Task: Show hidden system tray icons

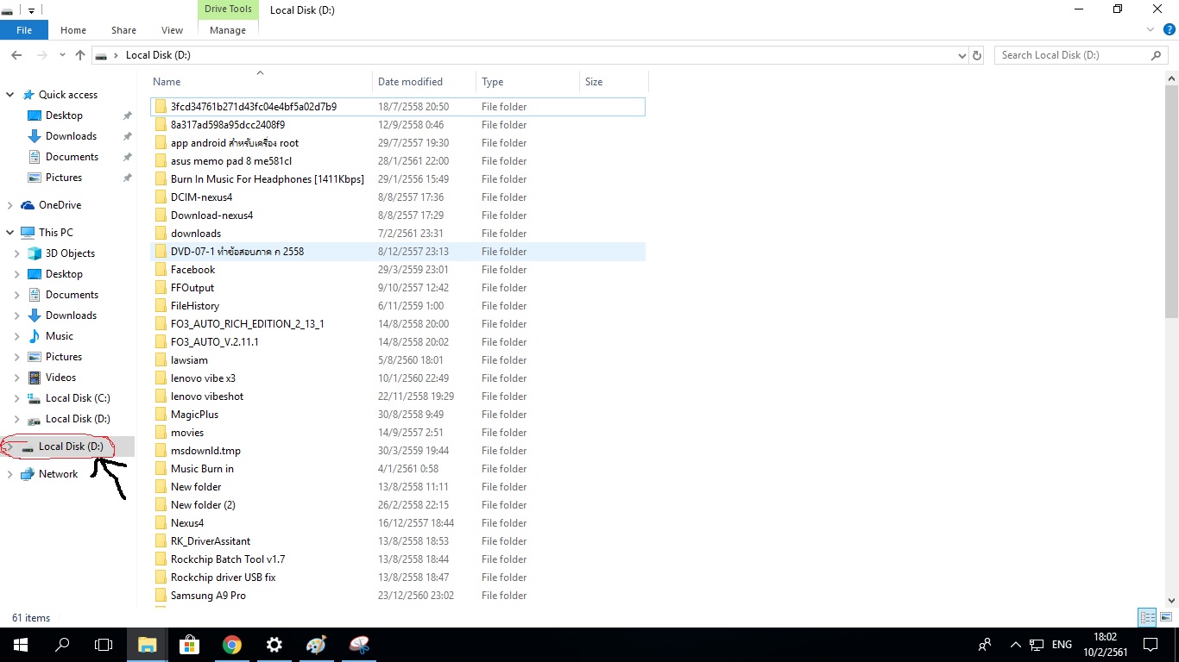Action: 1015,645
